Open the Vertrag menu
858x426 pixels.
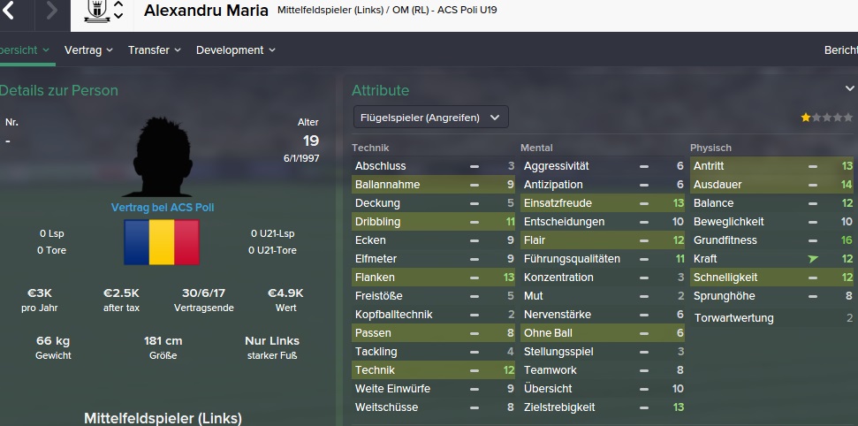click(88, 50)
